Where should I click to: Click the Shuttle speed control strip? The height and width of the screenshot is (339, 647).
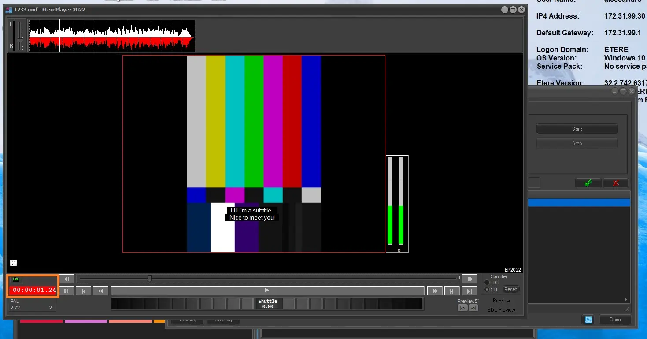[267, 304]
